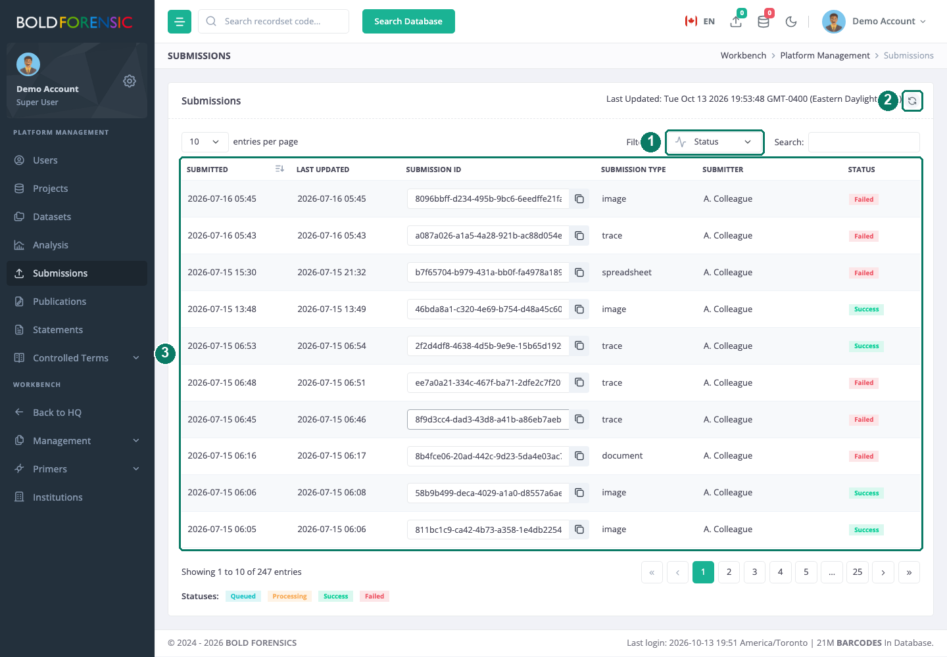The image size is (947, 657).
Task: Copy submission ID starting with 8f9d3cc4
Action: 579,419
